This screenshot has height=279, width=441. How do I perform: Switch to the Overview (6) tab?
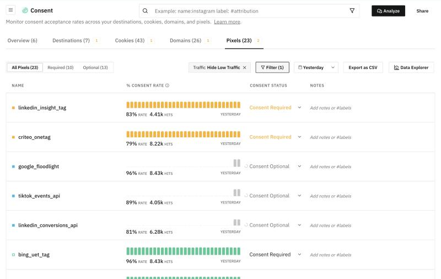click(22, 40)
